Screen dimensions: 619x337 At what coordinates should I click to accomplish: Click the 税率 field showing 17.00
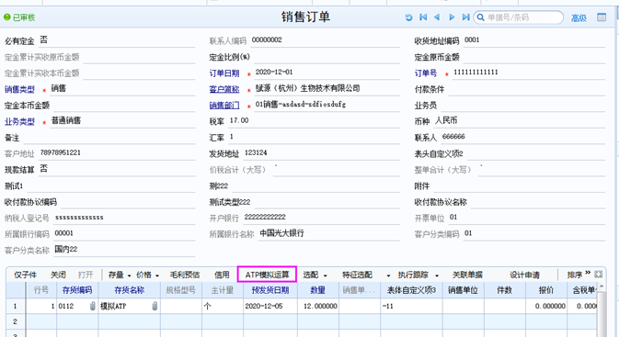(314, 121)
